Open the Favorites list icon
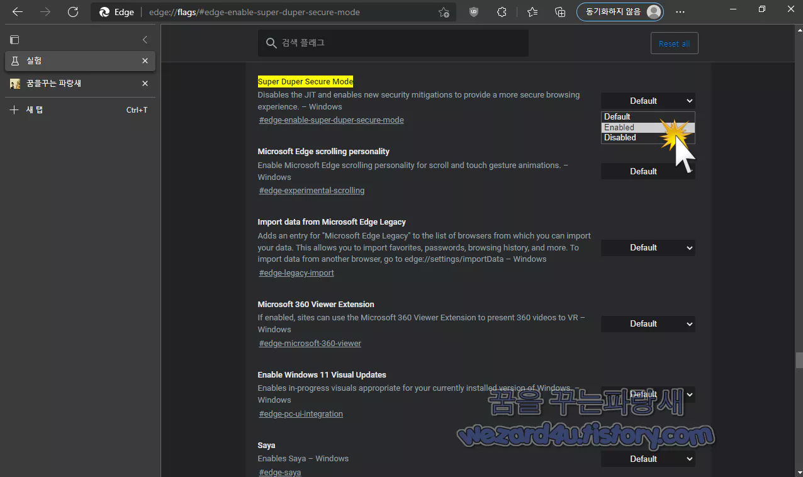The image size is (803, 477). 532,12
